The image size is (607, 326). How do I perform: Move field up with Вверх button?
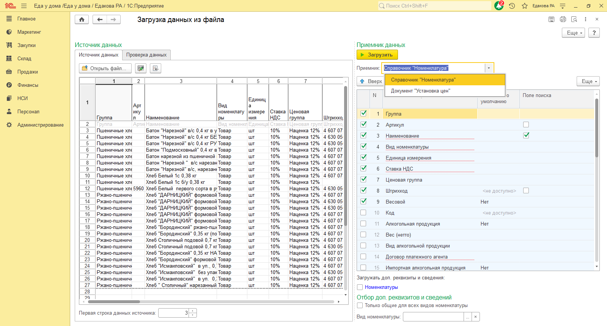(x=371, y=81)
